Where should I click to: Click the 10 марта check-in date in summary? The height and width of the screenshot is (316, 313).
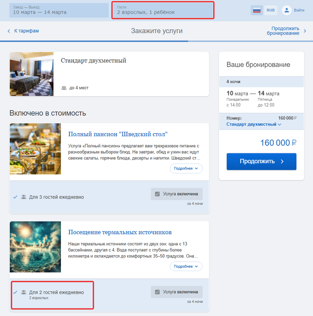tap(237, 94)
